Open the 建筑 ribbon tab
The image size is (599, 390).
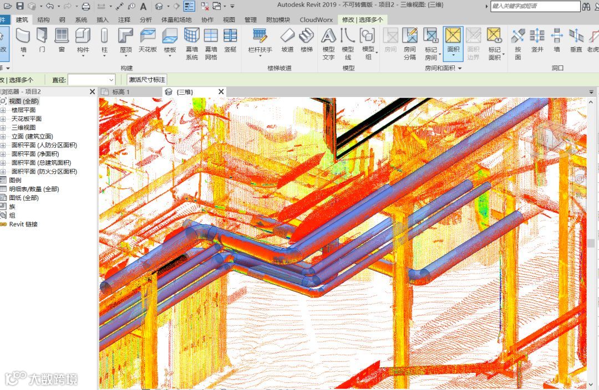pos(22,19)
